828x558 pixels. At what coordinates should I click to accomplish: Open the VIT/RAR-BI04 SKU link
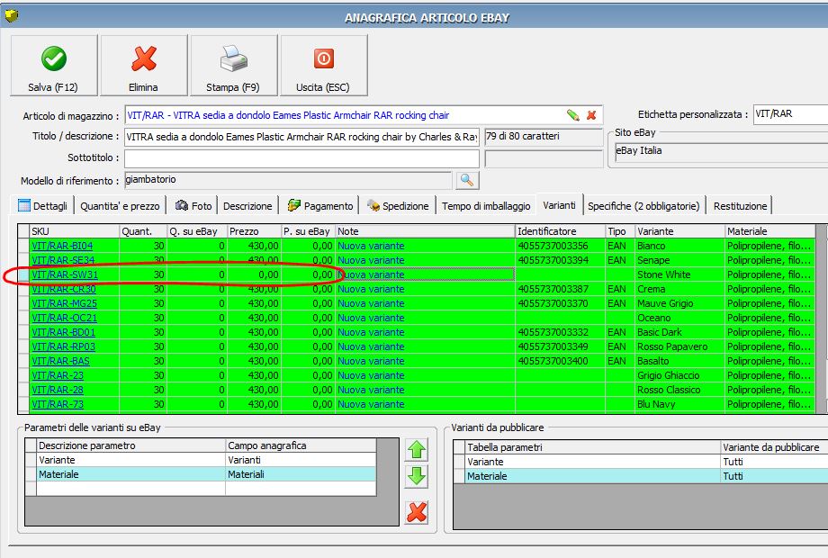pos(62,246)
